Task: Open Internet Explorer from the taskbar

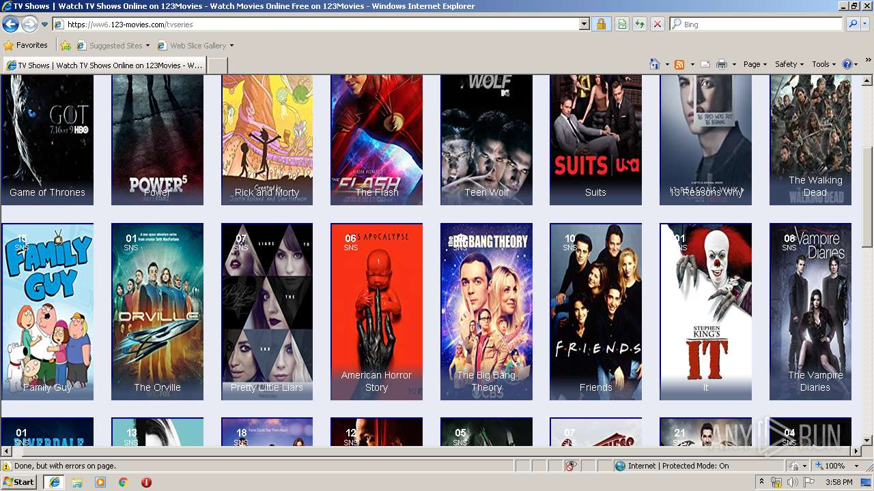Action: (54, 482)
